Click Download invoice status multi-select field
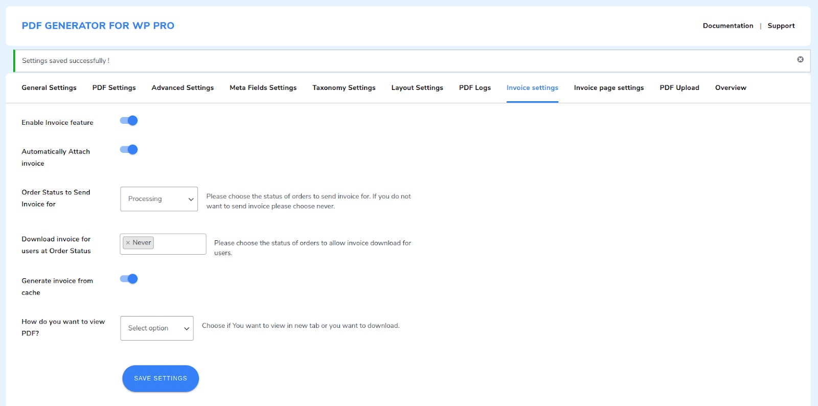The height and width of the screenshot is (406, 818). click(x=163, y=244)
